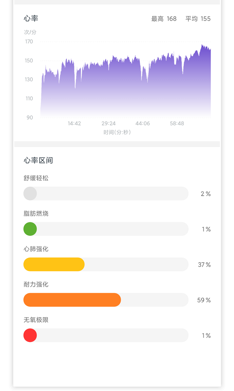Viewport: 234px width, 391px height.
Task: Select the green 脂肪燃烧 zone indicator
Action: pos(30,229)
